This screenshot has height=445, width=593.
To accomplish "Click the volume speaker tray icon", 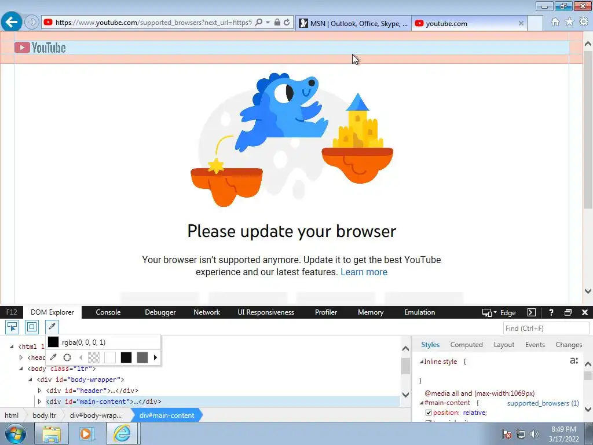I will 535,434.
